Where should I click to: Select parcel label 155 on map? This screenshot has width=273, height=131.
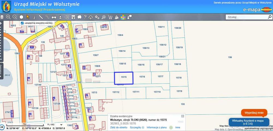point(183,104)
